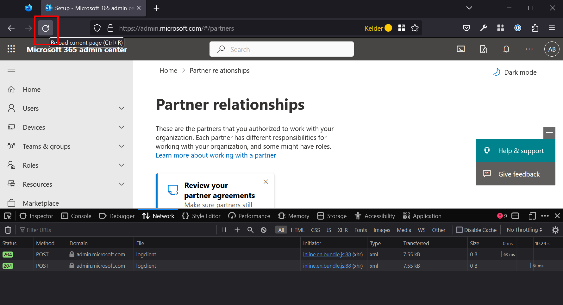Save page to Pocket
563x305 pixels.
[466, 28]
